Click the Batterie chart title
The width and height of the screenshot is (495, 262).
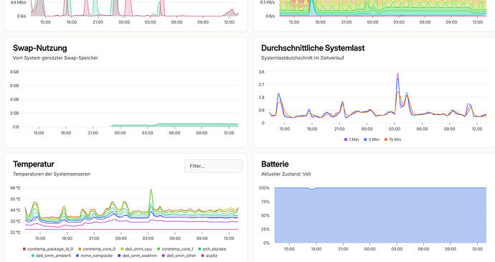click(275, 164)
